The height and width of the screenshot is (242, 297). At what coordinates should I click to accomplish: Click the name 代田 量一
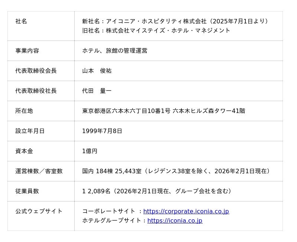[x=97, y=91]
